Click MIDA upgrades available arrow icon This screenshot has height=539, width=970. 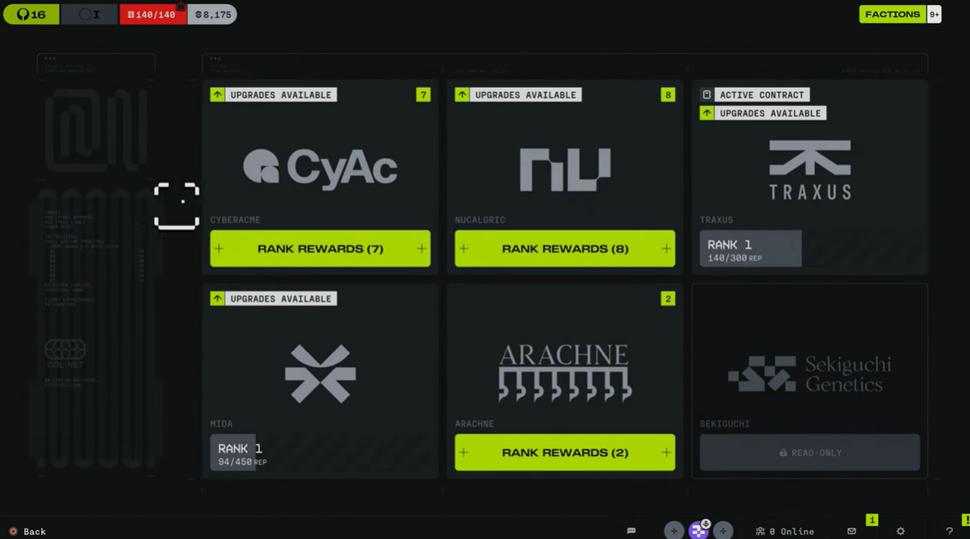[217, 299]
